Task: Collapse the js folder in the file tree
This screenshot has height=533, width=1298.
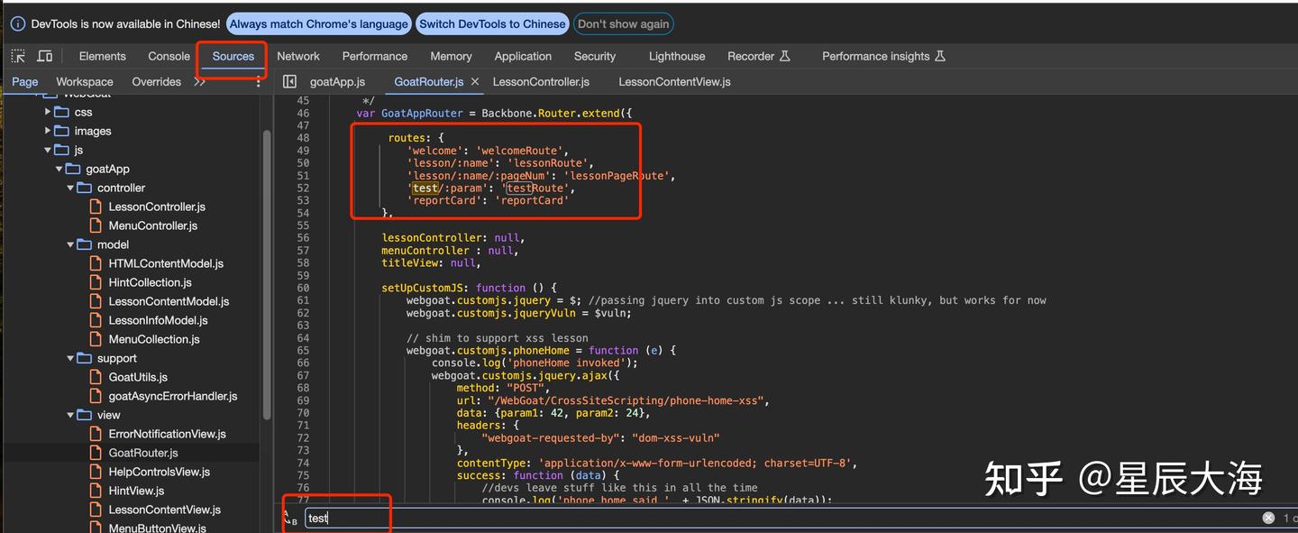Action: click(x=49, y=150)
